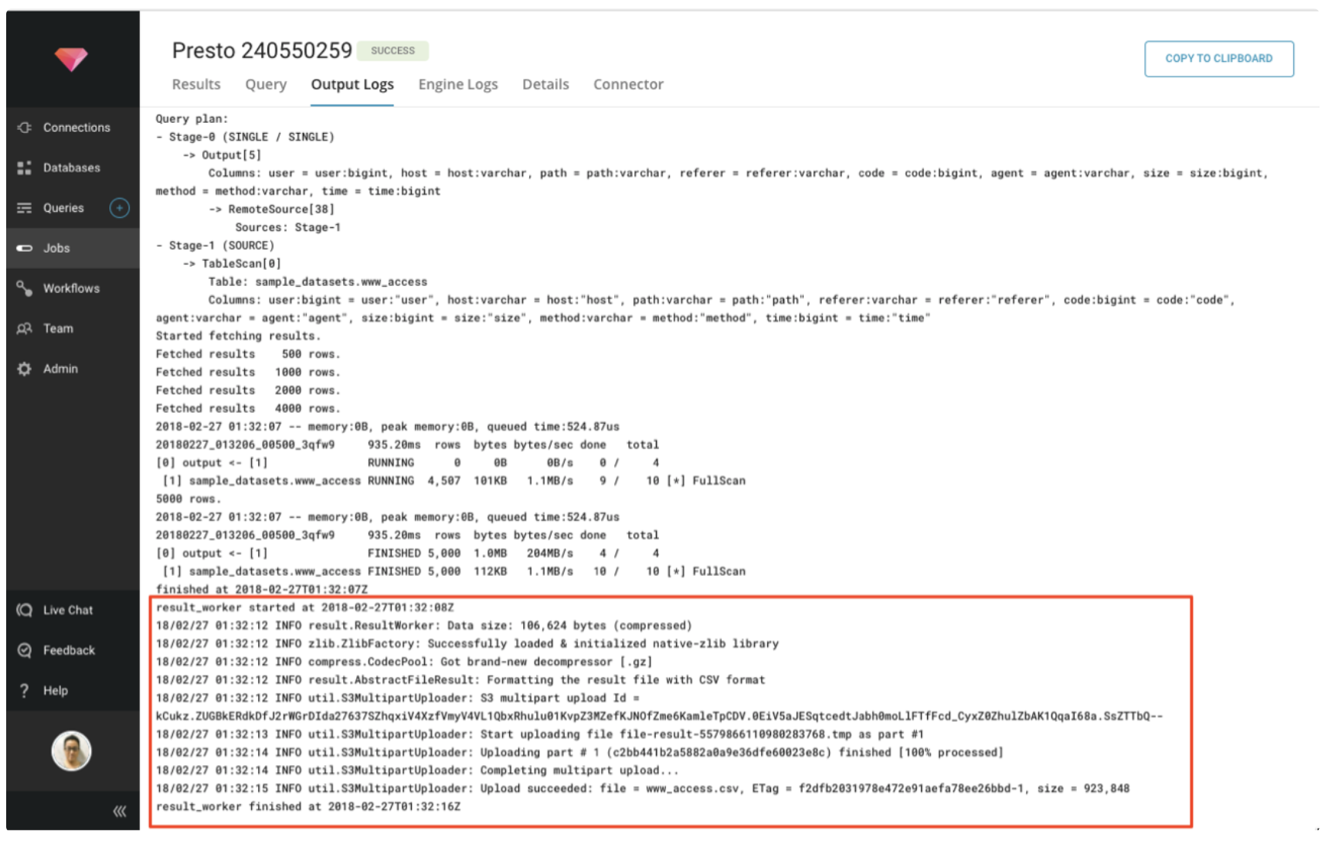The image size is (1335, 841).
Task: Open the user profile avatar
Action: point(71,751)
